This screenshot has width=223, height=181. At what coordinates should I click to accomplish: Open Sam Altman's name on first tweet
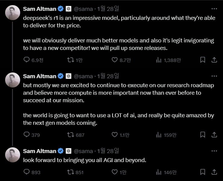pyautogui.click(x=39, y=9)
